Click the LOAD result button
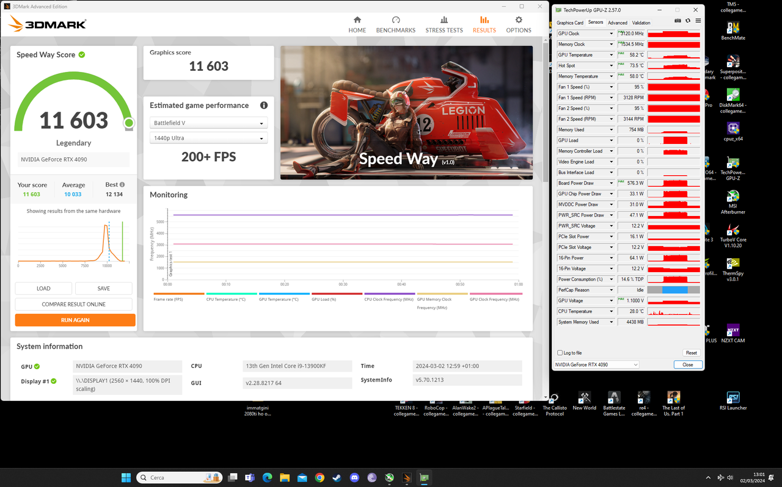This screenshot has width=782, height=487. [x=43, y=288]
